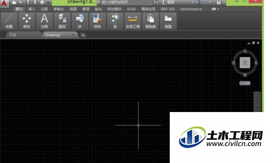
Task: Switch to the A360 ribbon tab
Action: coord(131,9)
